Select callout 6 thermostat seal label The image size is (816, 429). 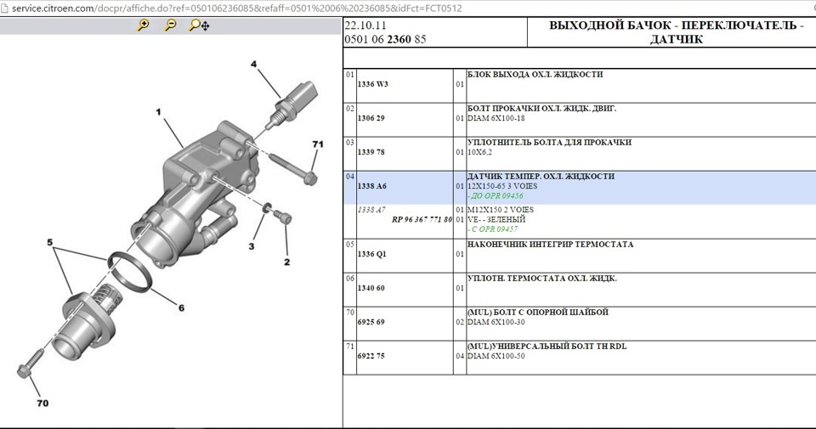(x=181, y=308)
